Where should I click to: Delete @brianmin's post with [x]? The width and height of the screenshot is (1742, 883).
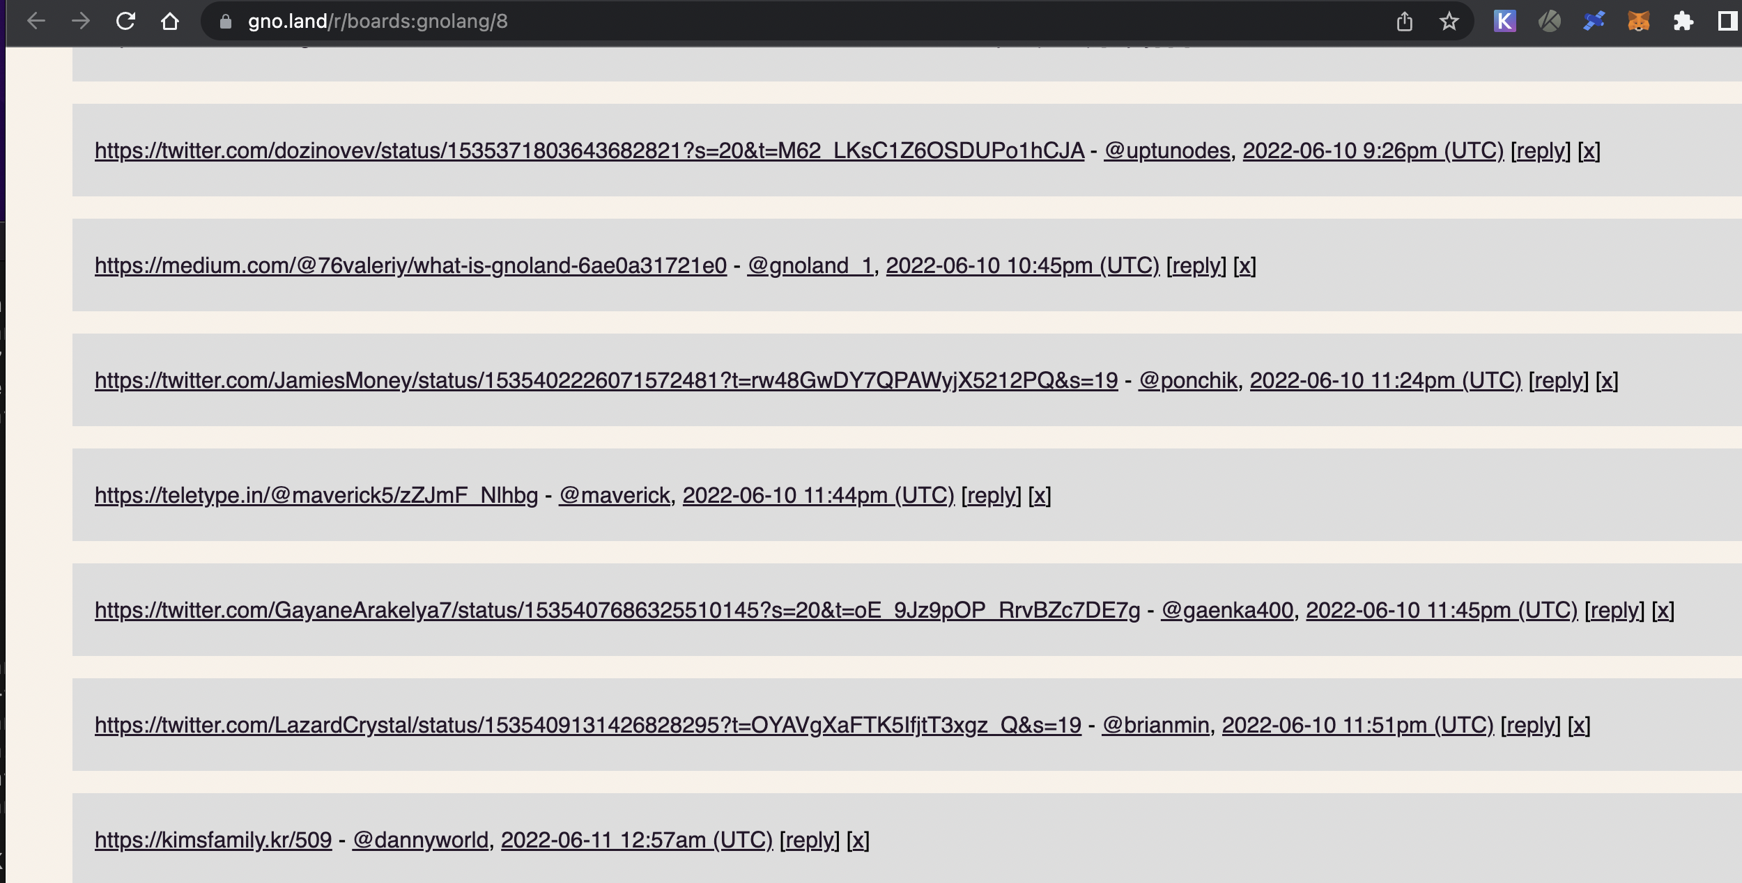pyautogui.click(x=1578, y=725)
